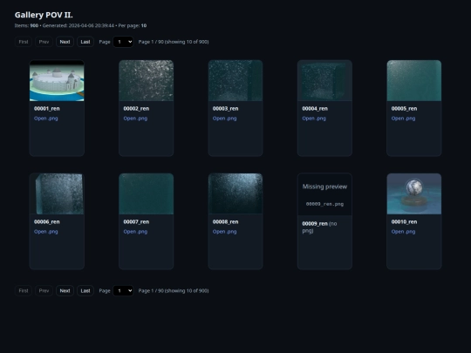Viewport: 471px width, 353px height.
Task: Select the 00005_ren title text
Action: click(404, 109)
